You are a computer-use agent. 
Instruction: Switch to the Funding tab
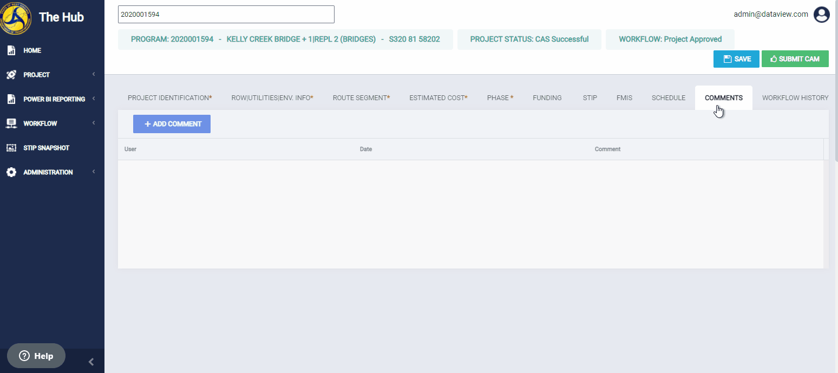tap(547, 98)
